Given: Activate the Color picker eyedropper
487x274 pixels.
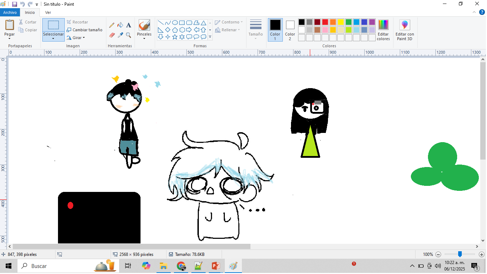Looking at the screenshot, I should point(120,35).
